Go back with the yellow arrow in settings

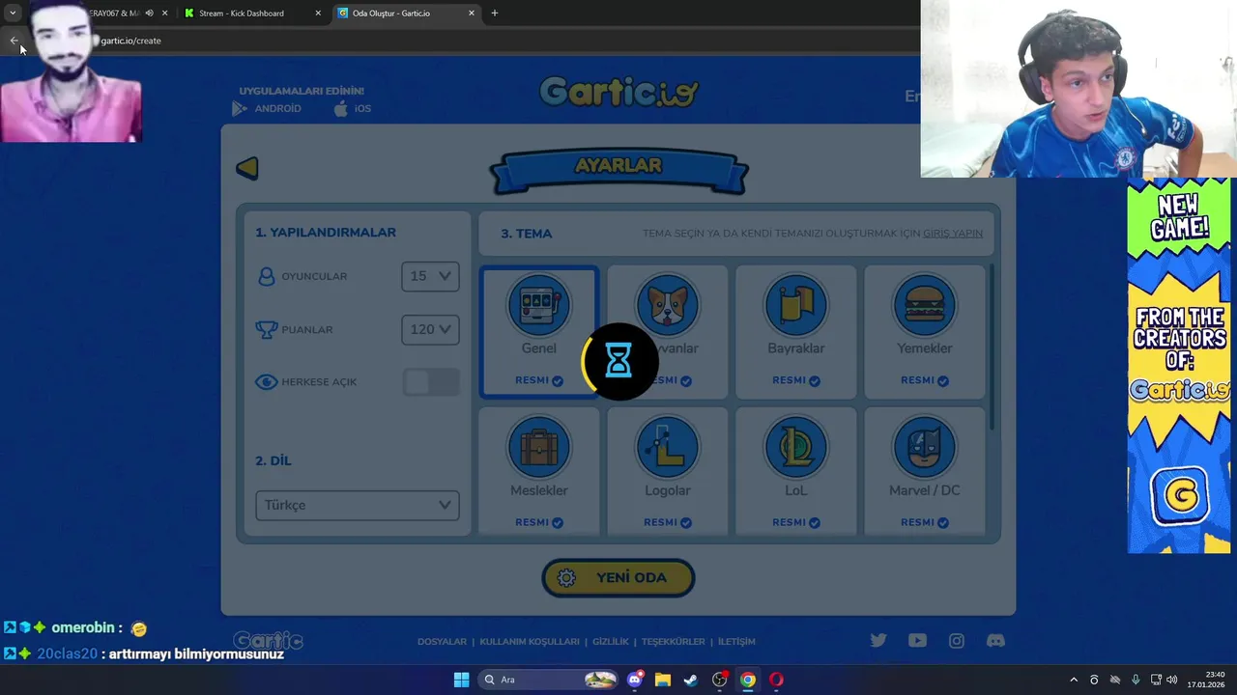tap(247, 168)
